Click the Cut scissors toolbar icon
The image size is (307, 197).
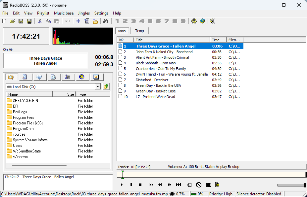pyautogui.click(x=40, y=21)
